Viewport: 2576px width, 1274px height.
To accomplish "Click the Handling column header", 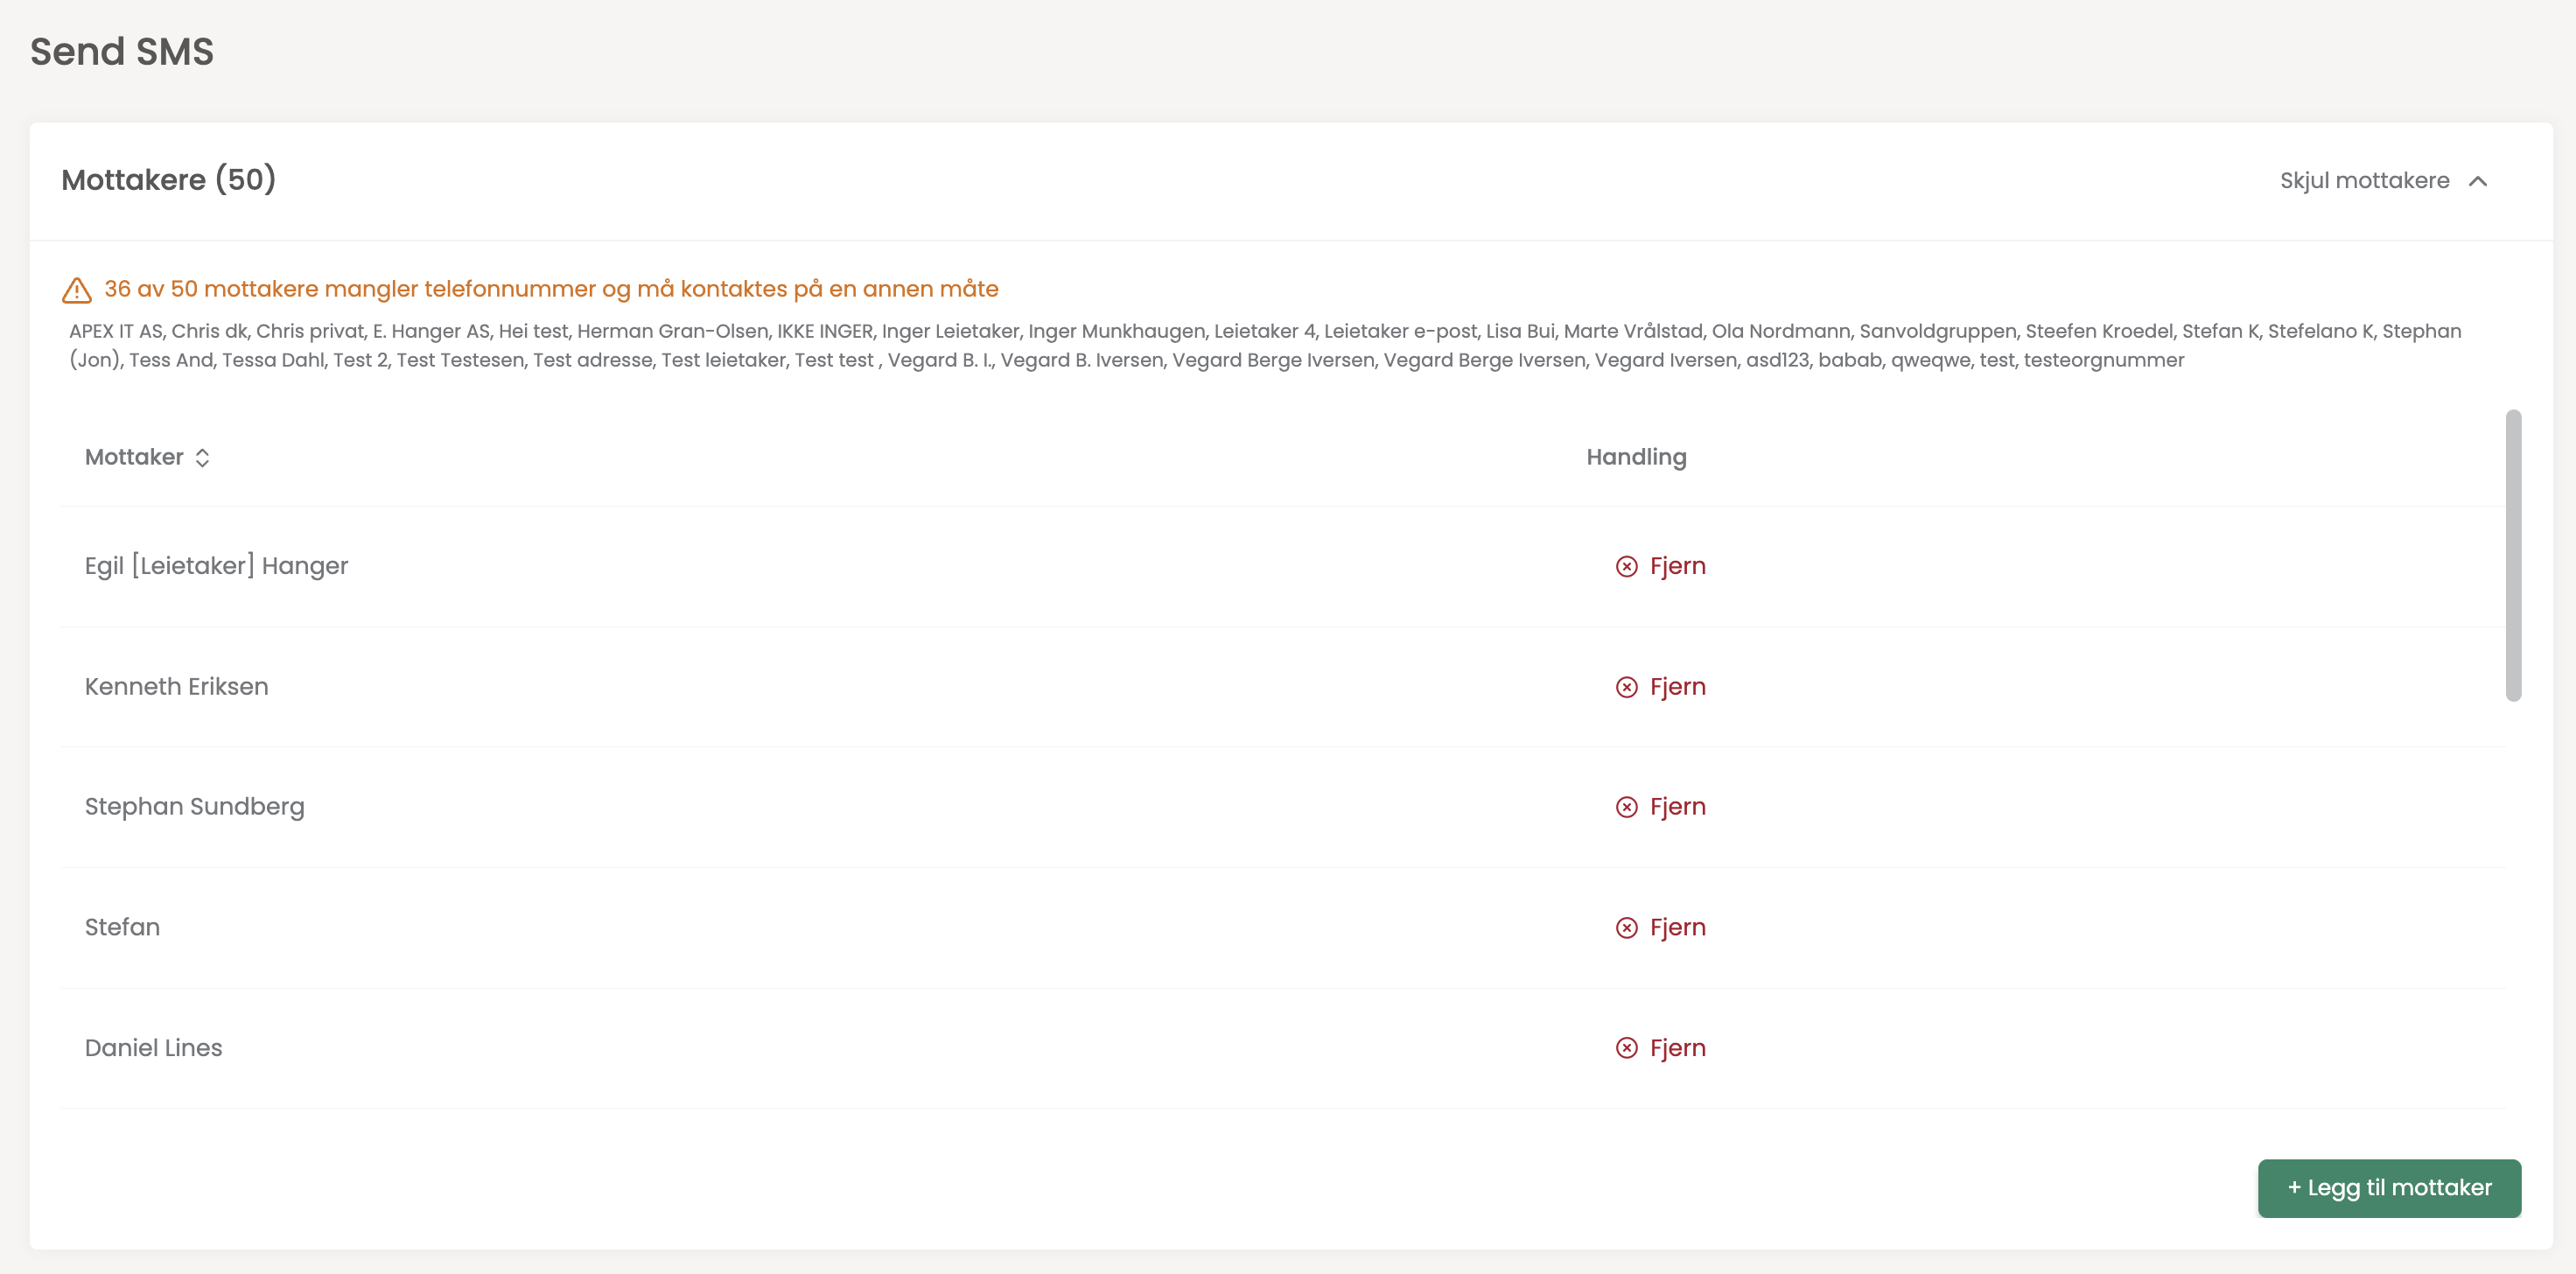I will pos(1635,457).
